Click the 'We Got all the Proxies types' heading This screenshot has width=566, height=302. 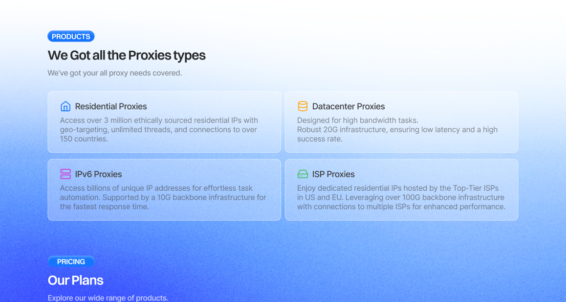pos(127,56)
